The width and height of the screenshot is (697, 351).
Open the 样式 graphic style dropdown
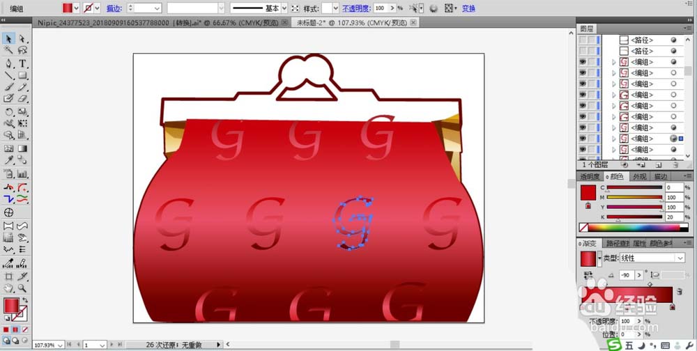pos(336,8)
